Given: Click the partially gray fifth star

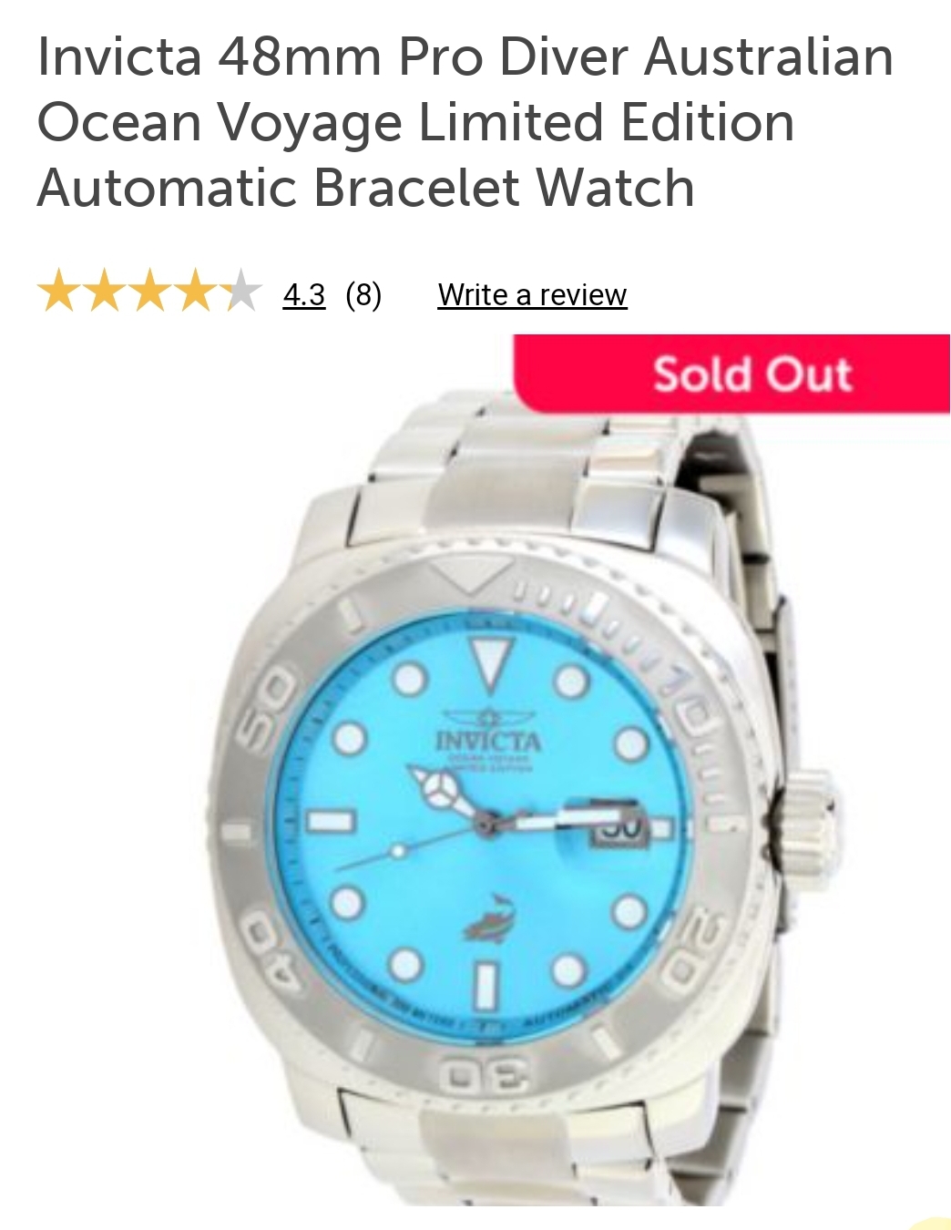Looking at the screenshot, I should [x=240, y=292].
